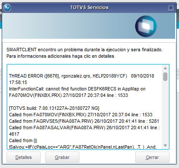Open error details with the Detalles button

click(x=24, y=157)
